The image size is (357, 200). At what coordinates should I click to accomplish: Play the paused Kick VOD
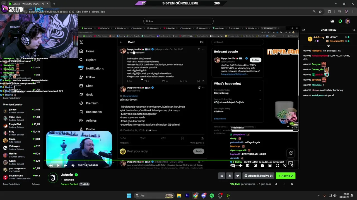58,165
